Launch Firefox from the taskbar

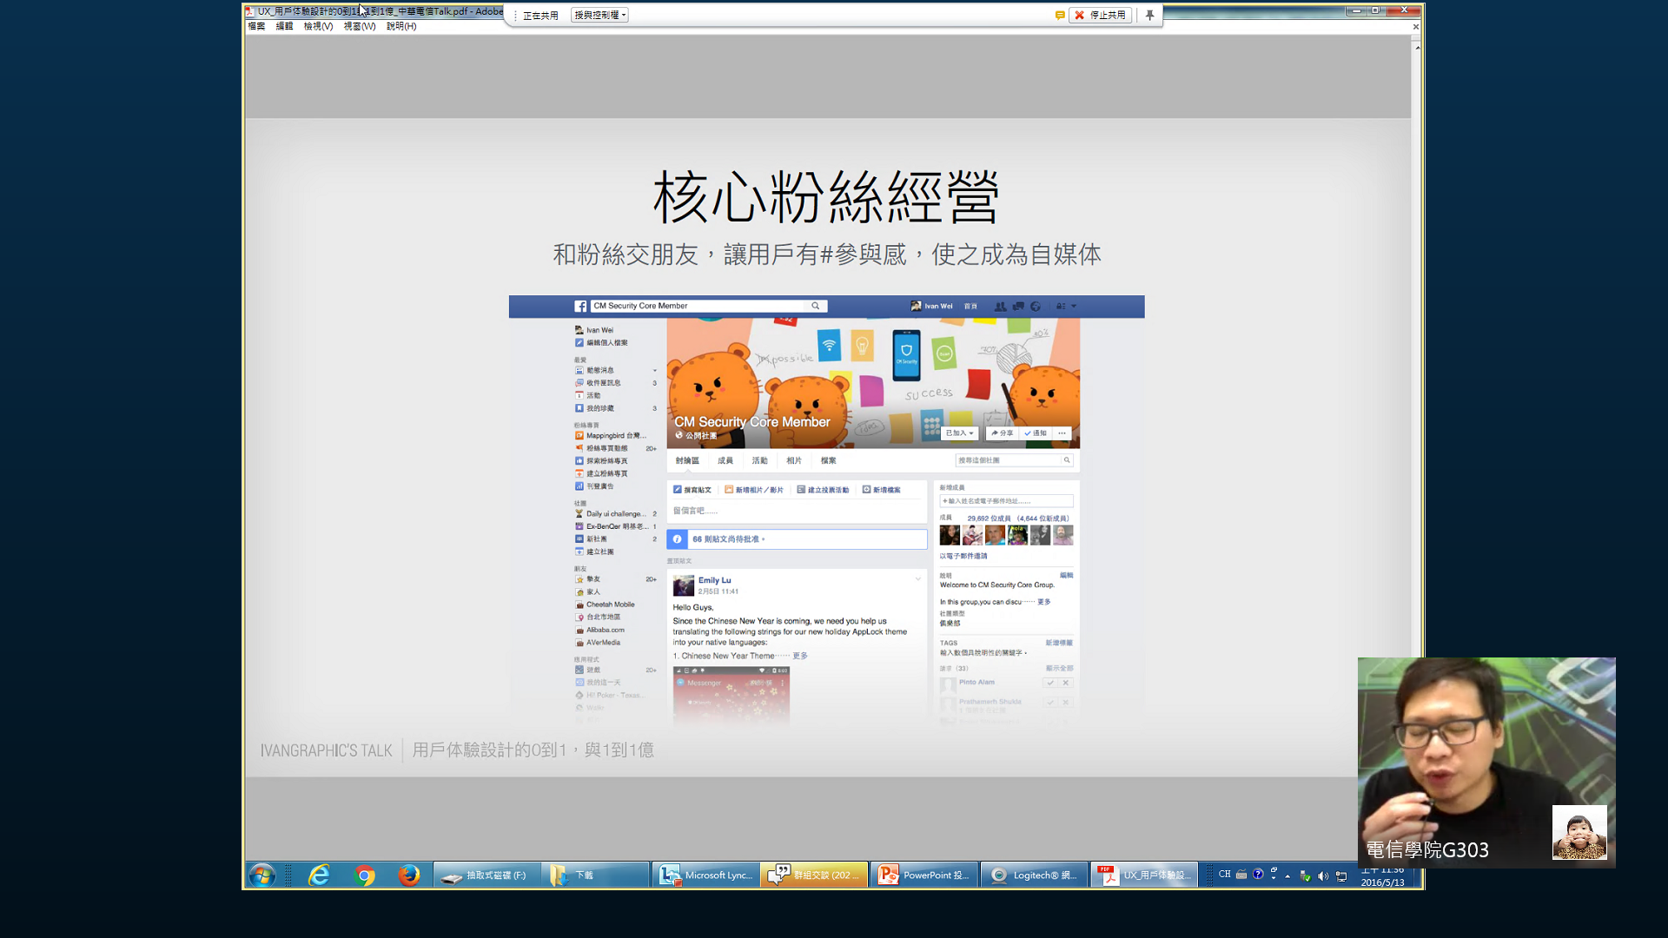click(409, 875)
